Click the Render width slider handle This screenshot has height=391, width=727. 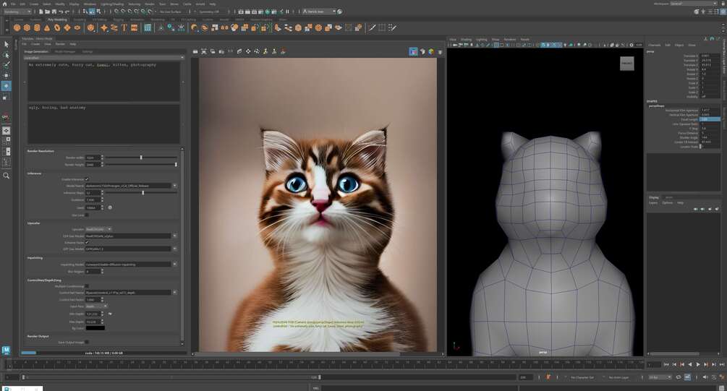click(141, 158)
